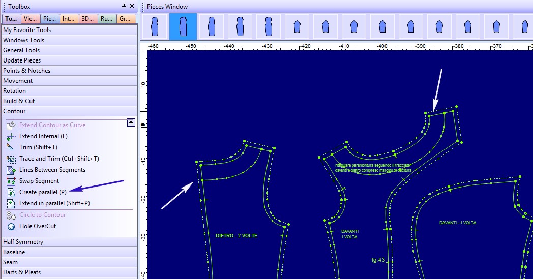The image size is (533, 279).
Task: Click the Extend Internal (E) label
Action: 44,136
